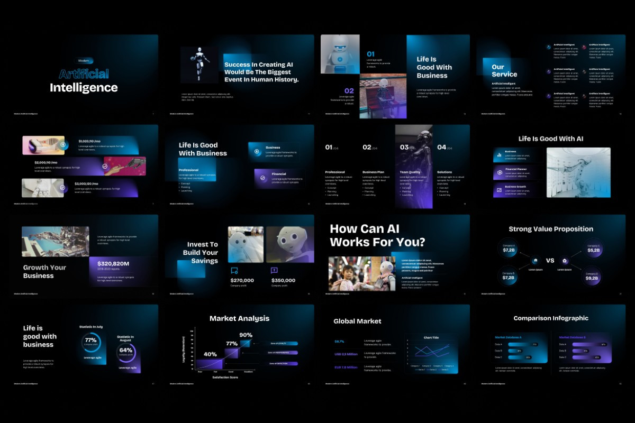Image resolution: width=635 pixels, height=423 pixels.
Task: Click the child with robot photo
Action: tap(361, 274)
